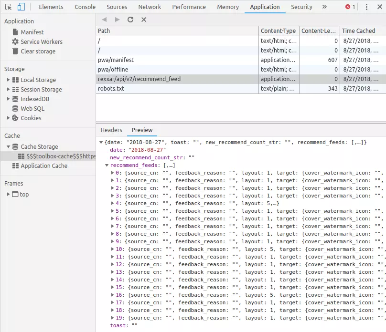Select the pwa/manifest row
This screenshot has height=332, width=386.
(x=241, y=60)
